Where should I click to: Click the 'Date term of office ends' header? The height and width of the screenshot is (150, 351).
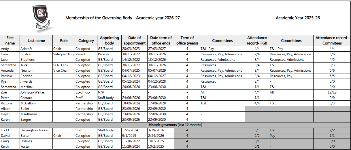coord(161,40)
